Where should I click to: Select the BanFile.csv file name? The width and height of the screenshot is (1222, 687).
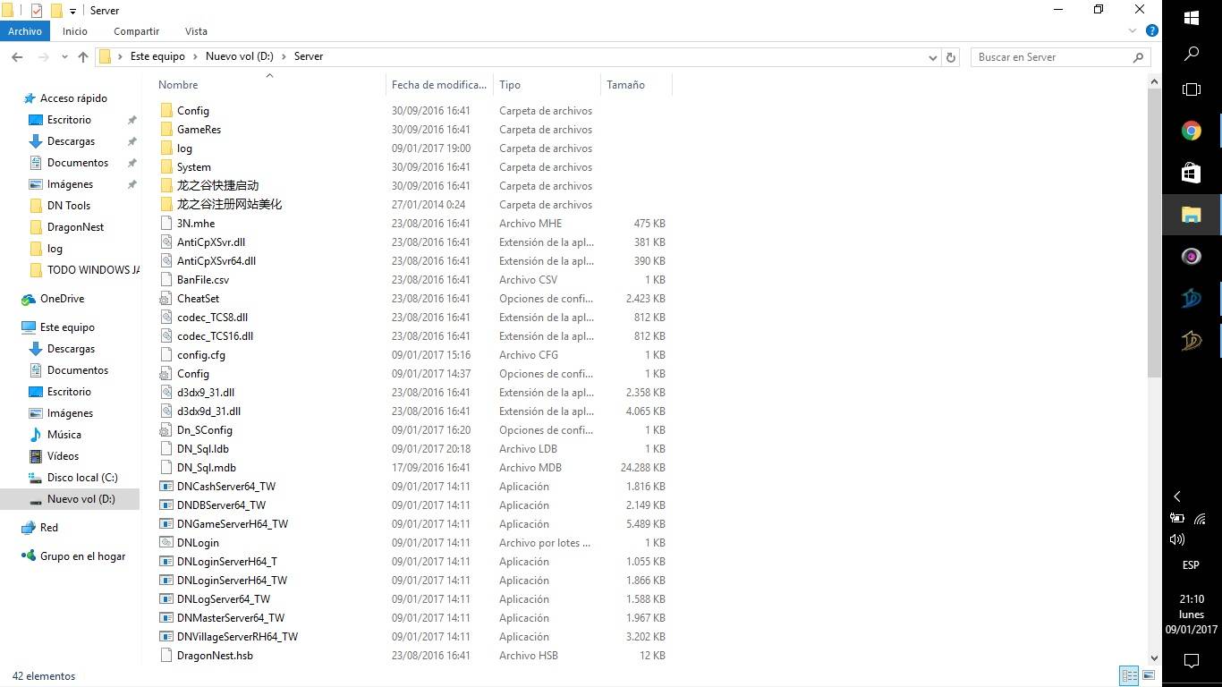pyautogui.click(x=203, y=280)
